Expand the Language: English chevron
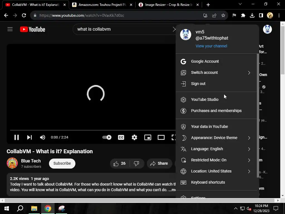This screenshot has width=285, height=214. coord(249,149)
